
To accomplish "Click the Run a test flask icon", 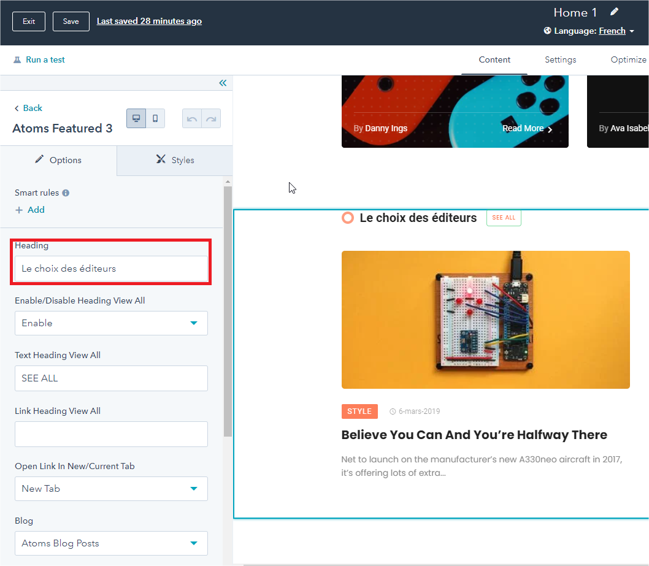I will pos(17,60).
